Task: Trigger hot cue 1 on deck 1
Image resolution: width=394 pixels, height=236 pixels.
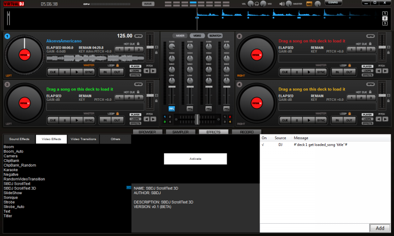Action: [120, 50]
